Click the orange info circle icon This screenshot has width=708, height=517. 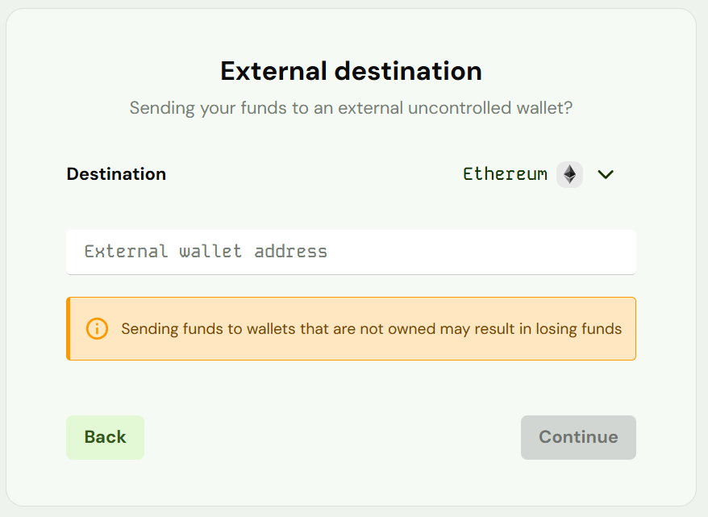click(97, 328)
